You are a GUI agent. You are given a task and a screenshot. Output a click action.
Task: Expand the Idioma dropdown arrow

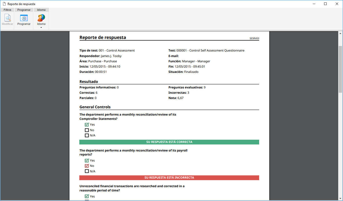pos(41,27)
